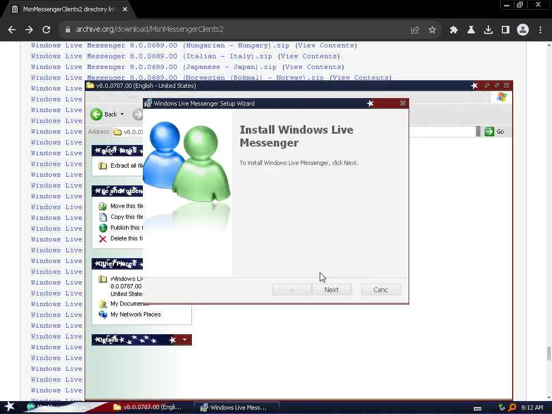Open My Network Places link
The image size is (552, 414).
point(135,314)
